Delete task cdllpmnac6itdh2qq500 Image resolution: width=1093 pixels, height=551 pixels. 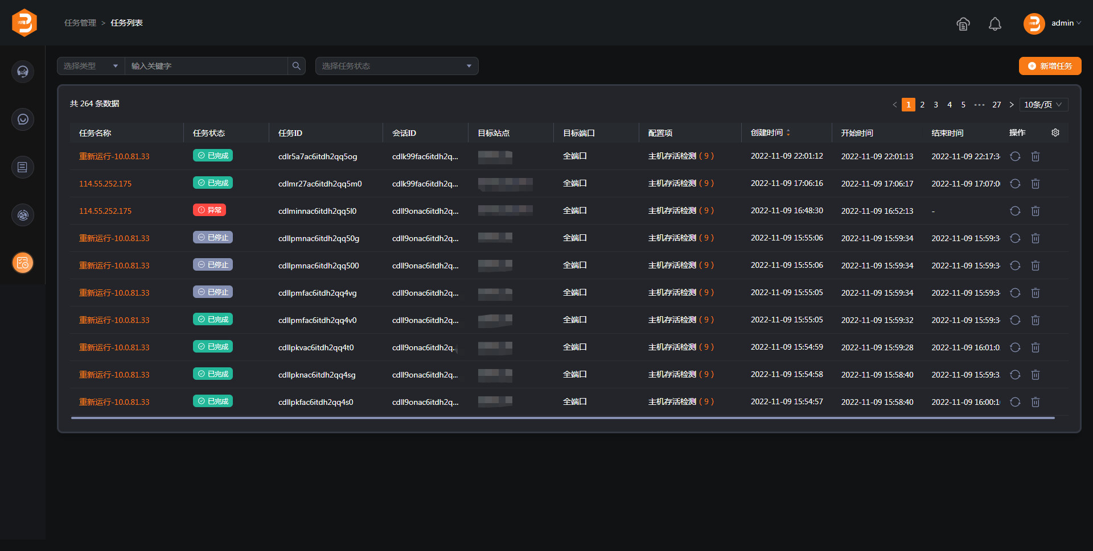pyautogui.click(x=1036, y=266)
